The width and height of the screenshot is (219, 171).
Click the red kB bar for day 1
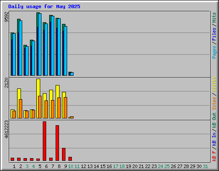point(12,159)
